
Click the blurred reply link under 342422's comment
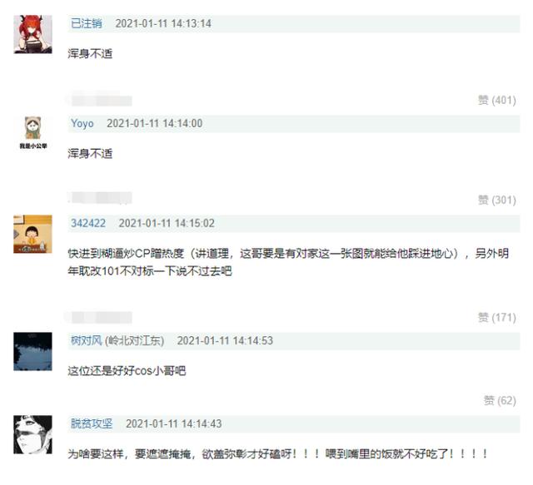(x=99, y=317)
